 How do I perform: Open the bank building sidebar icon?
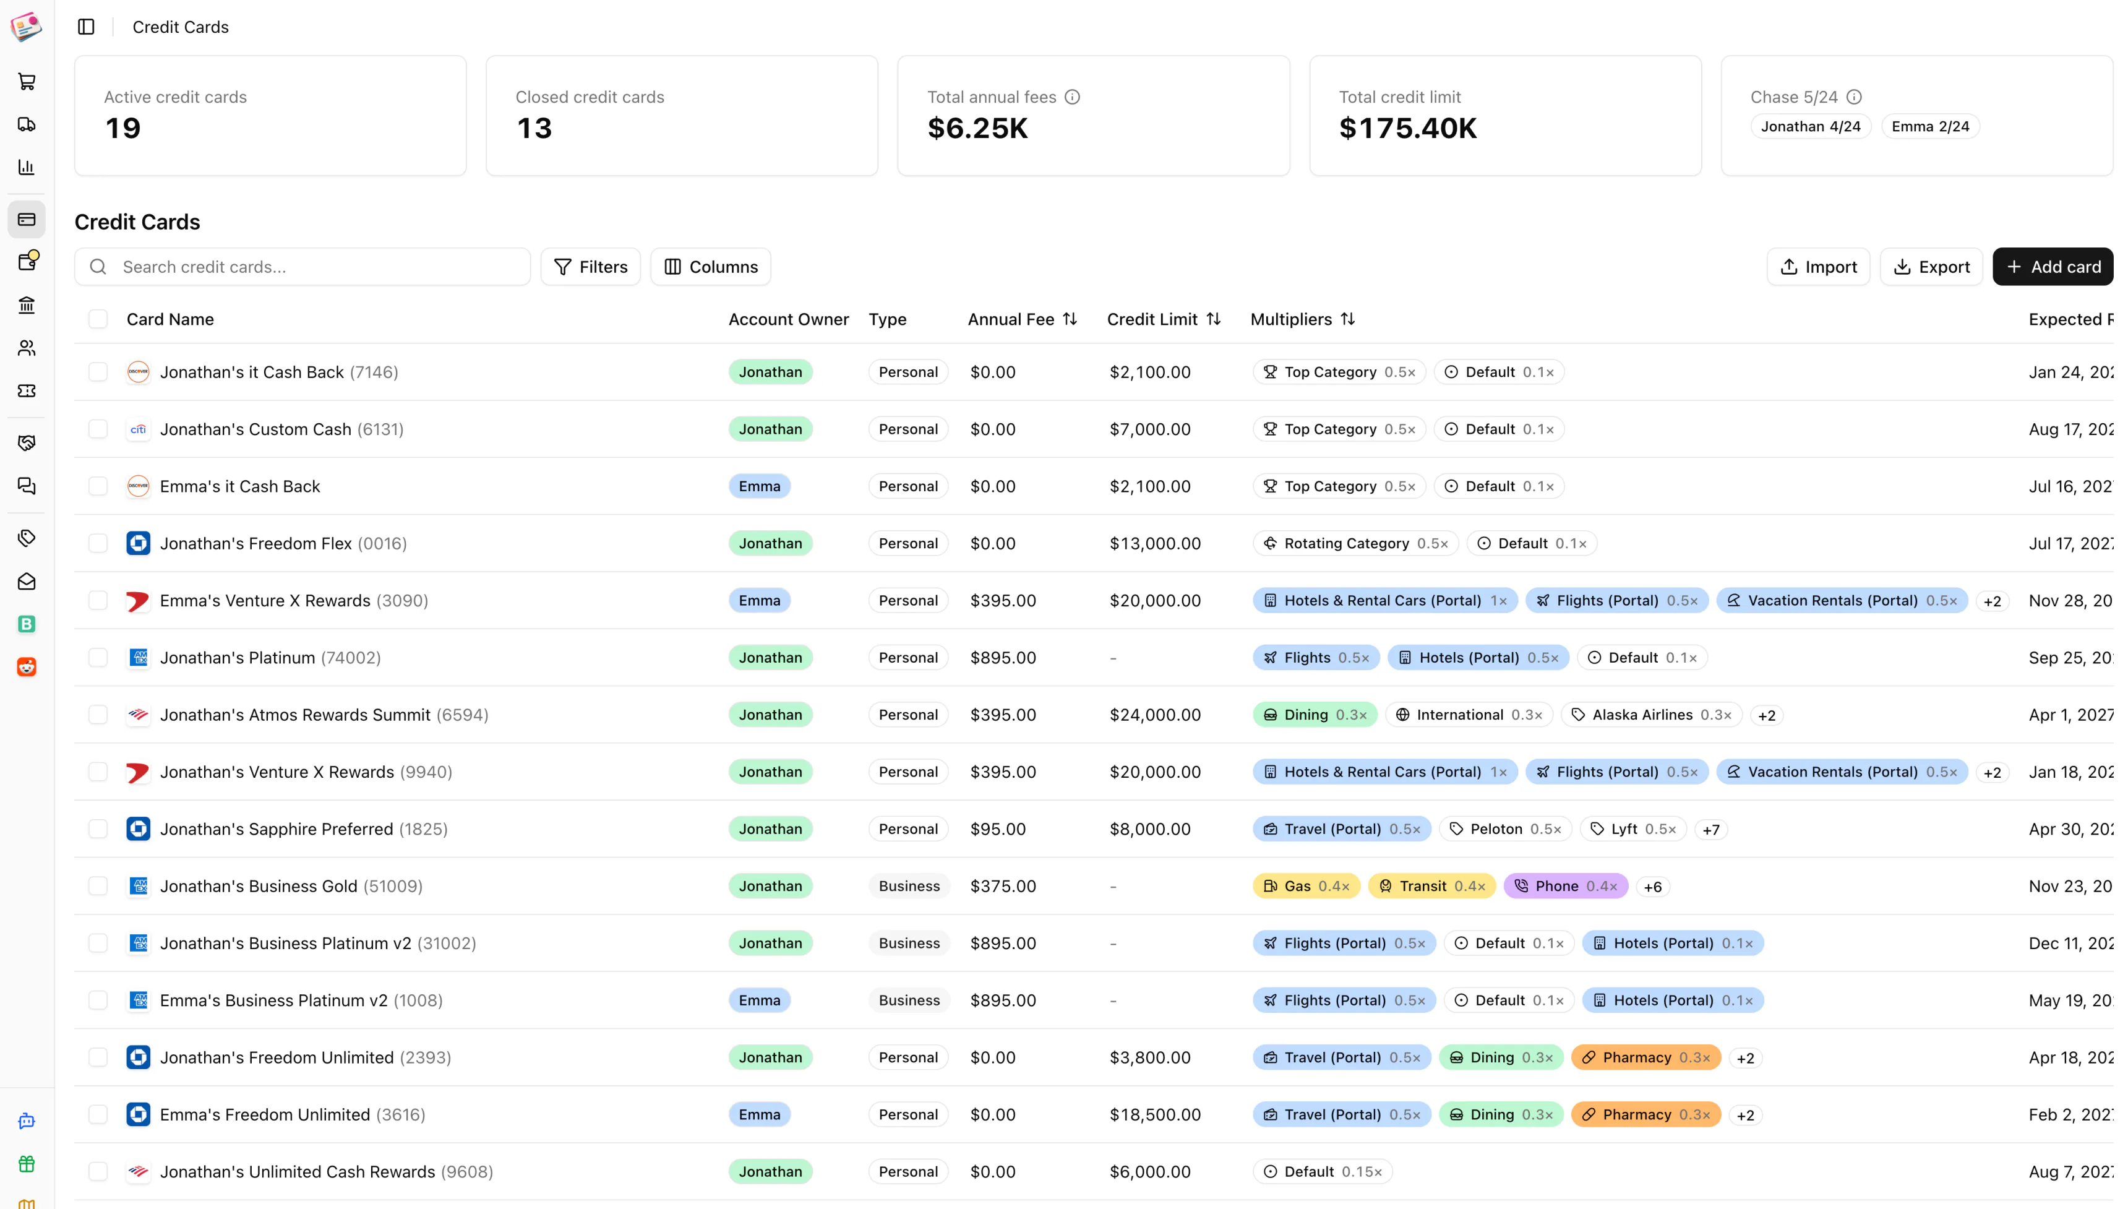pyautogui.click(x=27, y=305)
